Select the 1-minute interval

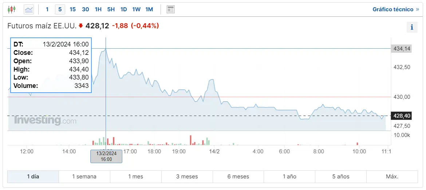click(47, 9)
